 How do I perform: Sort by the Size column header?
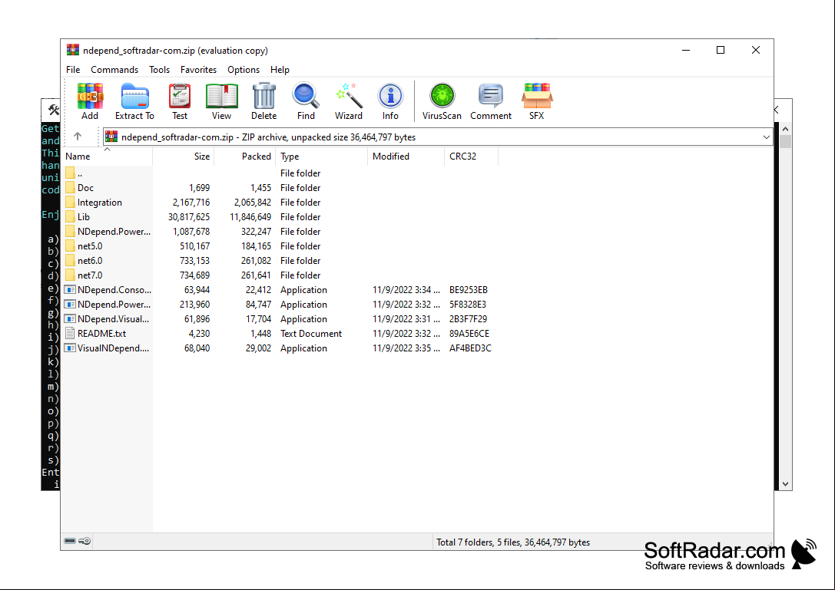click(183, 157)
